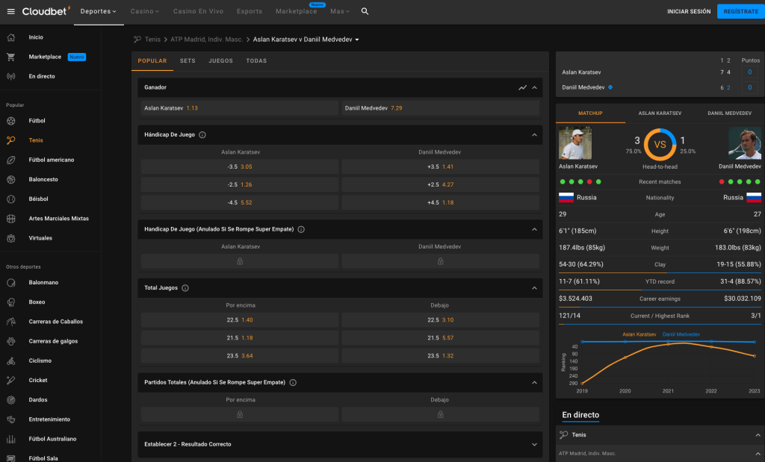Viewport: 765px width, 462px height.
Task: Click the Fútbol americano icon
Action: coord(10,160)
